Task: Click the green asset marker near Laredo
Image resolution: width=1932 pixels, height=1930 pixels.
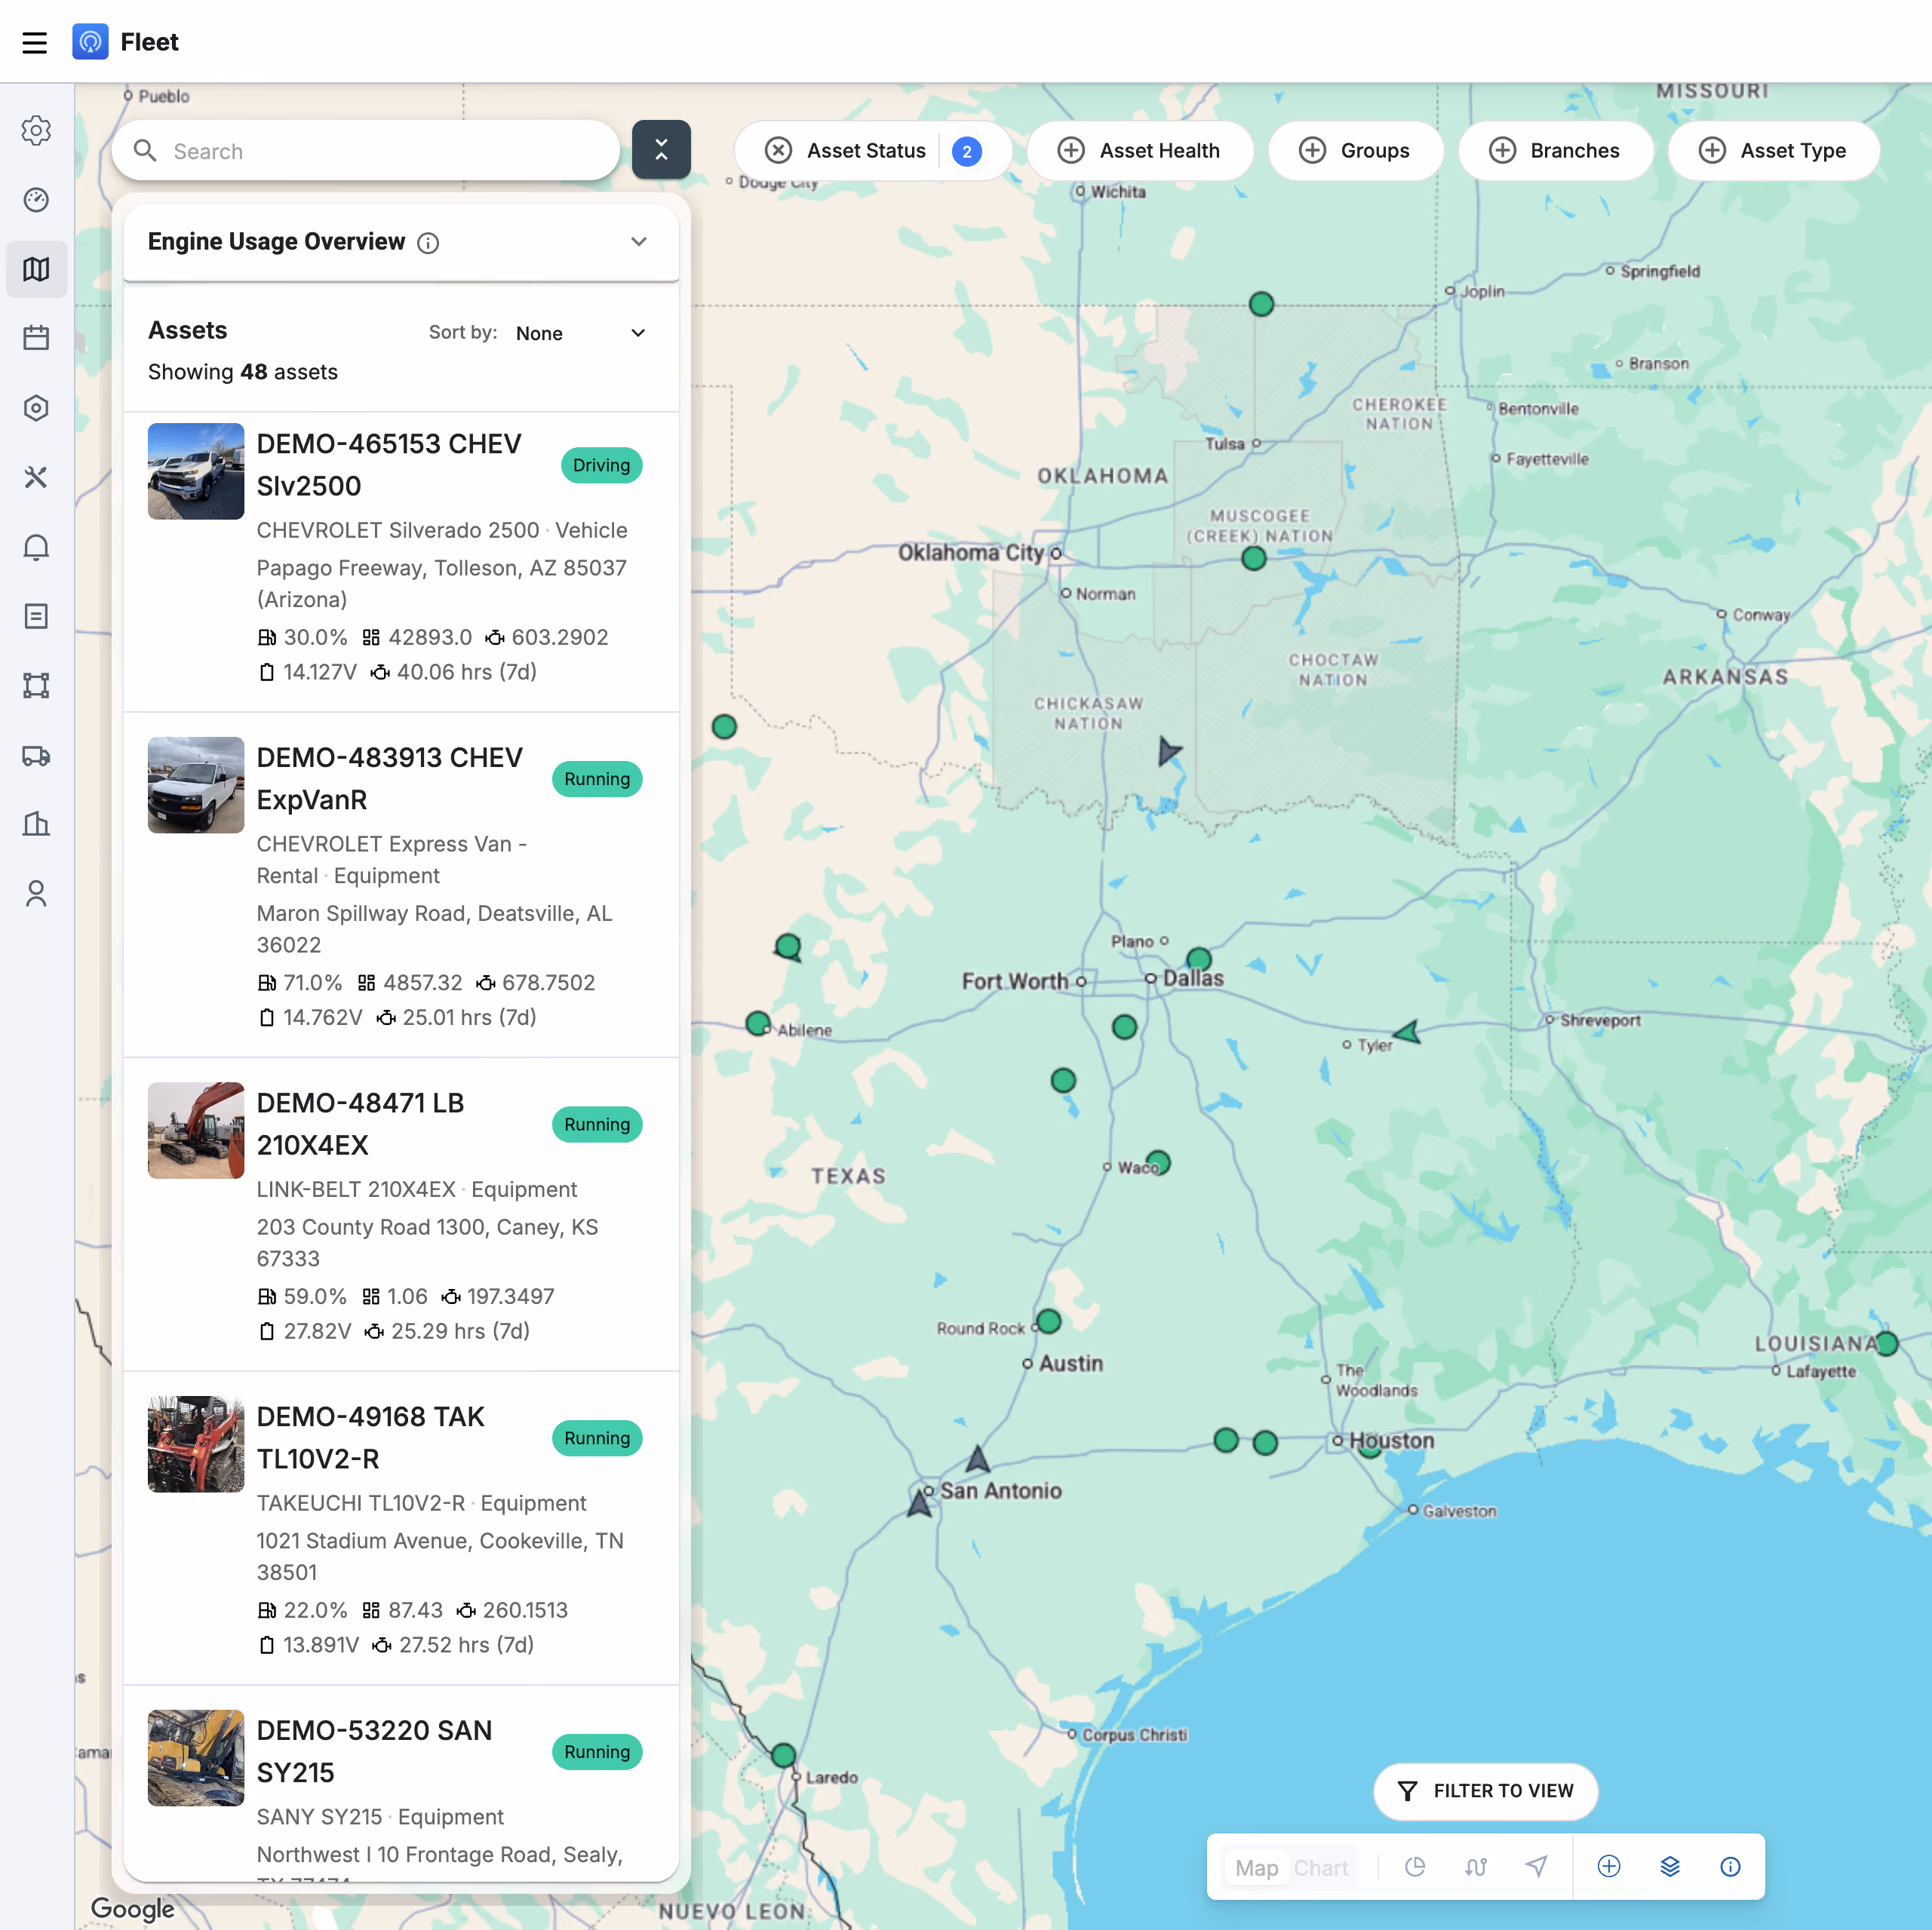Action: [x=784, y=1756]
